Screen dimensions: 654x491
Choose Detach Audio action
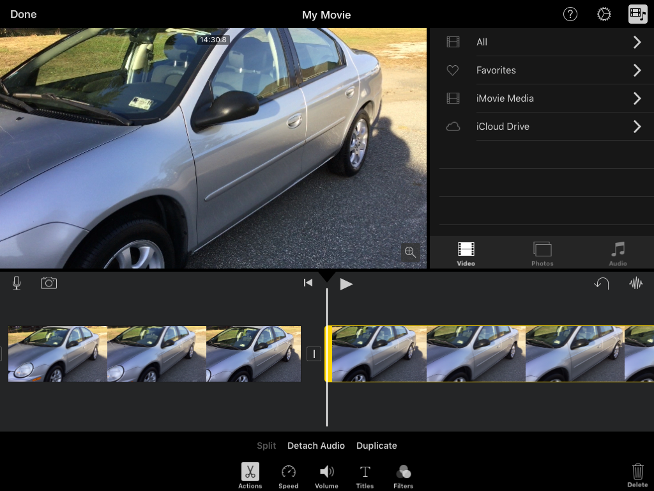[316, 446]
